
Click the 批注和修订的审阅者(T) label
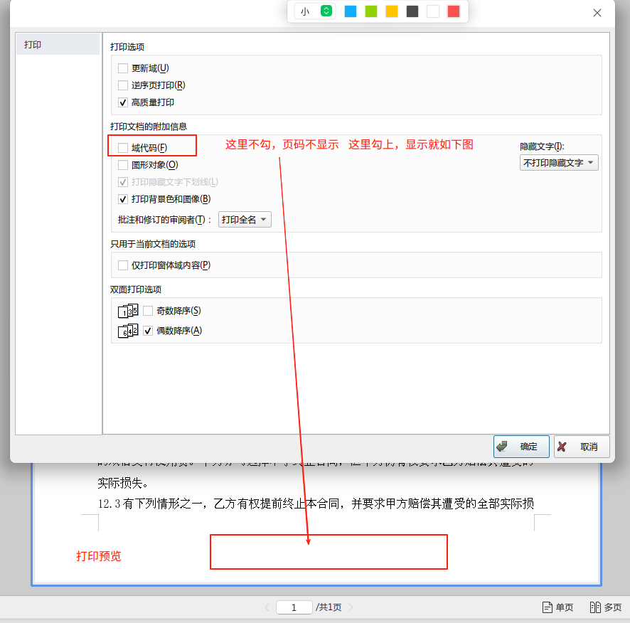click(164, 220)
